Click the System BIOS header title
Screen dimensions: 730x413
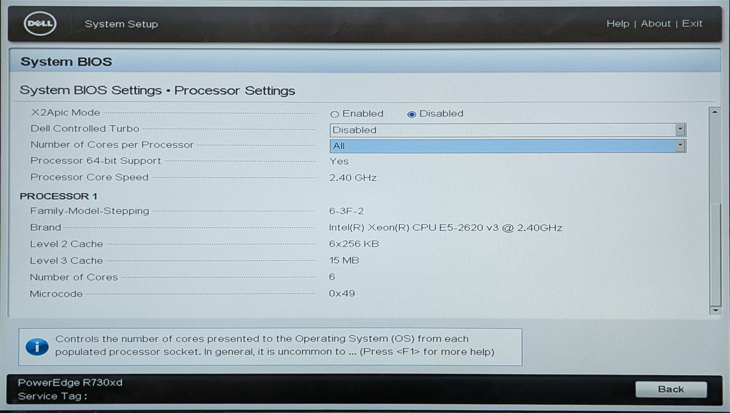click(66, 62)
